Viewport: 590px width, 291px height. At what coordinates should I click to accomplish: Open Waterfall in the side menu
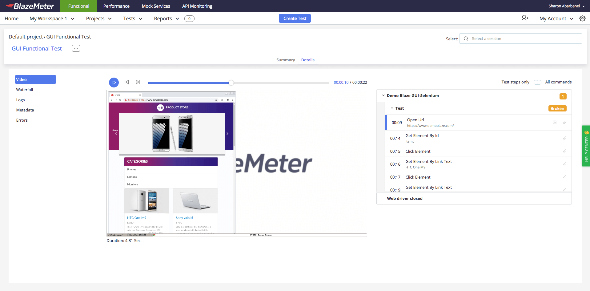(x=25, y=90)
